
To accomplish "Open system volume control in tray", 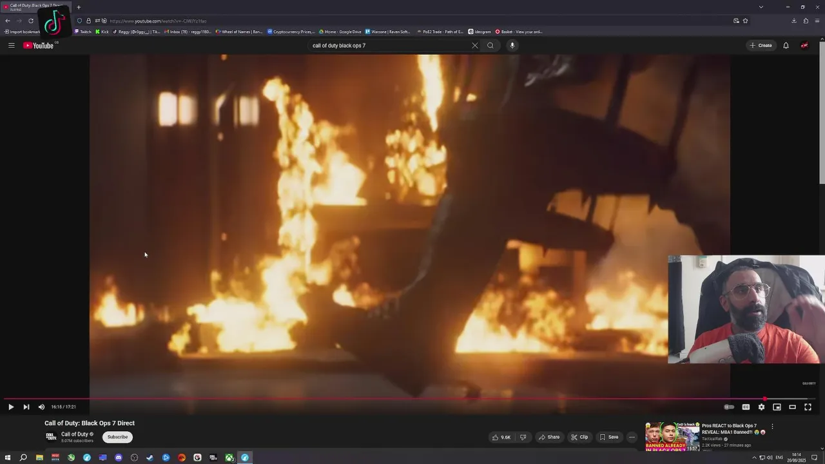I will pos(770,458).
